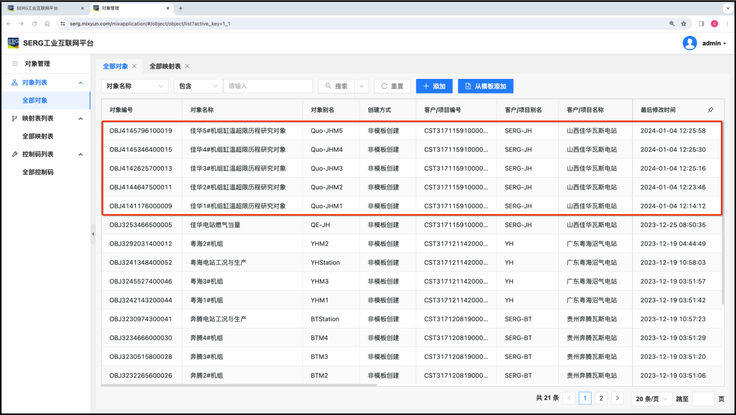
Task: Open the 20 条/页 page size dropdown
Action: 651,399
